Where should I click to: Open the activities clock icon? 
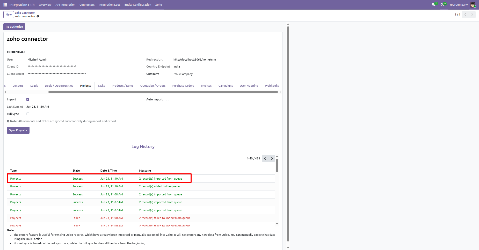(443, 5)
